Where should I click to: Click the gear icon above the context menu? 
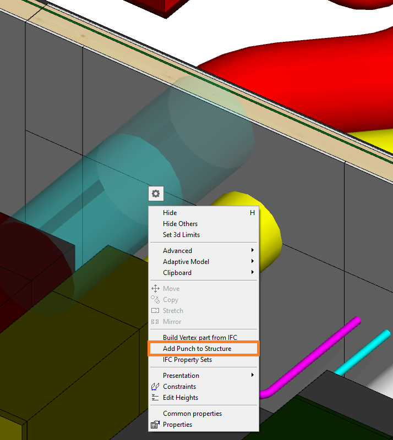156,194
